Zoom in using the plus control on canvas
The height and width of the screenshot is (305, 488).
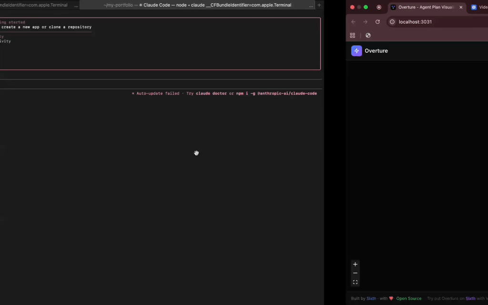(355, 264)
